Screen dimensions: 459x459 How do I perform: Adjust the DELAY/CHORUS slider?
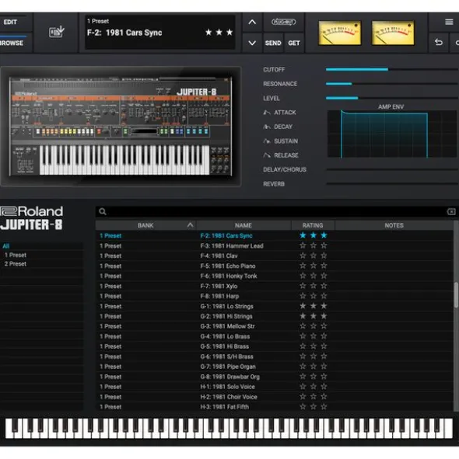coord(392,169)
